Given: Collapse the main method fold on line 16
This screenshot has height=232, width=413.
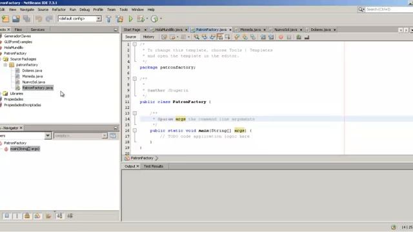Looking at the screenshot, I should [135, 130].
